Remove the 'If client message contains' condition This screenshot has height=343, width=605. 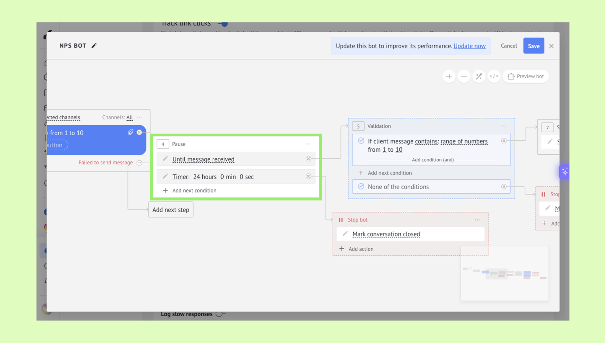pos(504,141)
